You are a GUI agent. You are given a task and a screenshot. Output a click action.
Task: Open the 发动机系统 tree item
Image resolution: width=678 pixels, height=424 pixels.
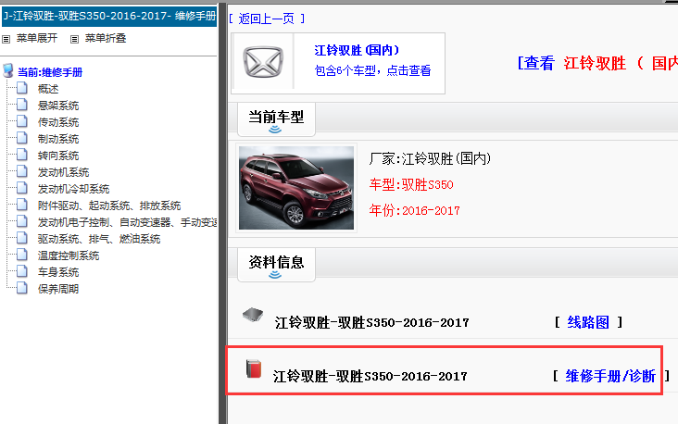point(64,172)
